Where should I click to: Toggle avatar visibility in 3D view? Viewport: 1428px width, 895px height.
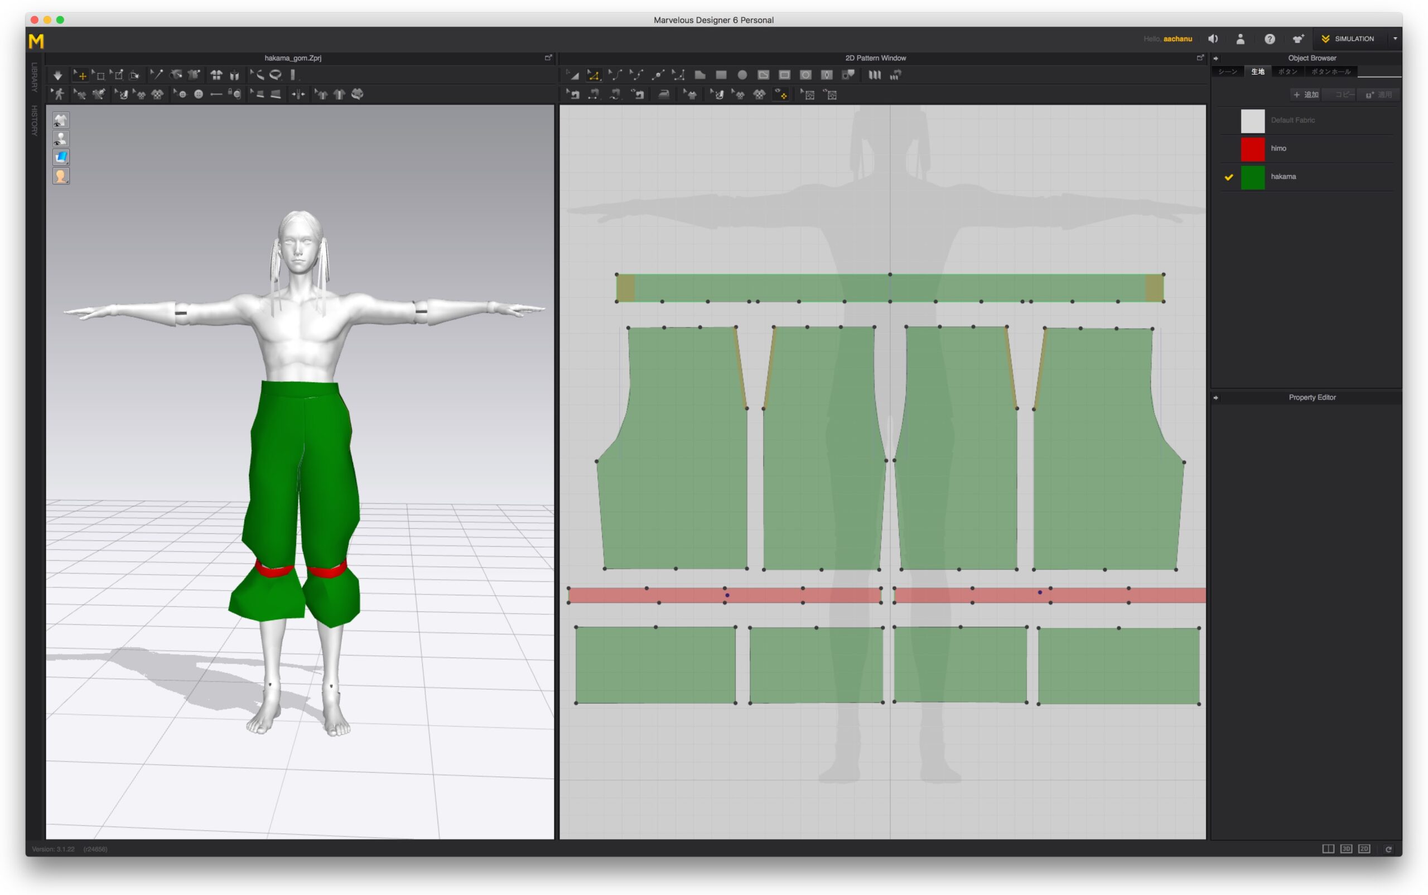pos(61,139)
